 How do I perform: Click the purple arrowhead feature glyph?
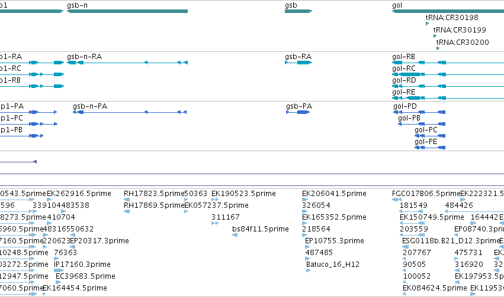point(36,162)
